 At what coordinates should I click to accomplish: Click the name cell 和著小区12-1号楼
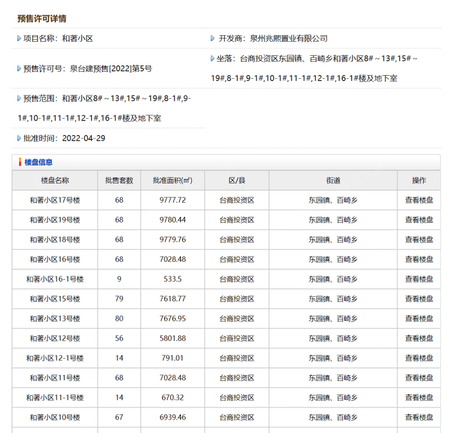pyautogui.click(x=55, y=358)
